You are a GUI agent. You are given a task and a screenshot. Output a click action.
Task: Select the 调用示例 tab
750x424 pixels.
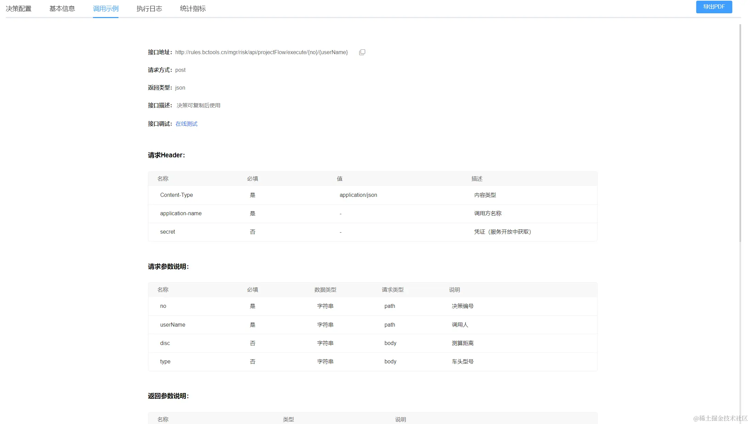click(x=106, y=9)
